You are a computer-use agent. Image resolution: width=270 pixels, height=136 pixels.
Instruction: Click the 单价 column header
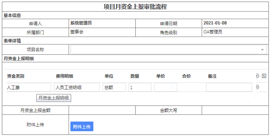161,76
